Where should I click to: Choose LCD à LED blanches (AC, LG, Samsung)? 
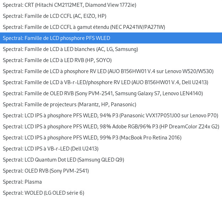pos(70,49)
